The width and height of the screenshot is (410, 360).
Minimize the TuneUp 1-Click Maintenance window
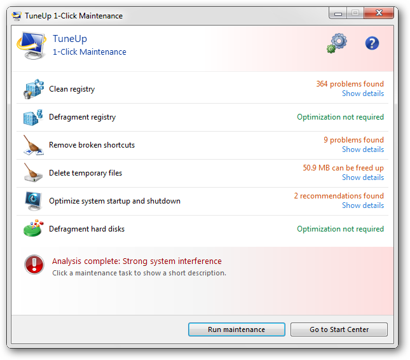tap(338, 13)
